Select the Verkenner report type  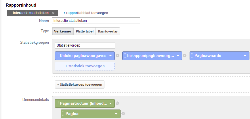coord(63,31)
